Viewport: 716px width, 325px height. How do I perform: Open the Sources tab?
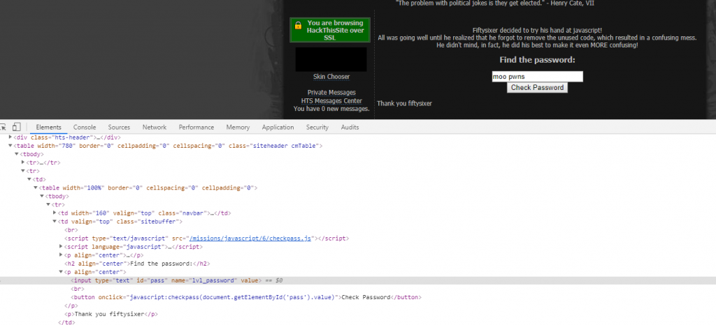pos(119,128)
